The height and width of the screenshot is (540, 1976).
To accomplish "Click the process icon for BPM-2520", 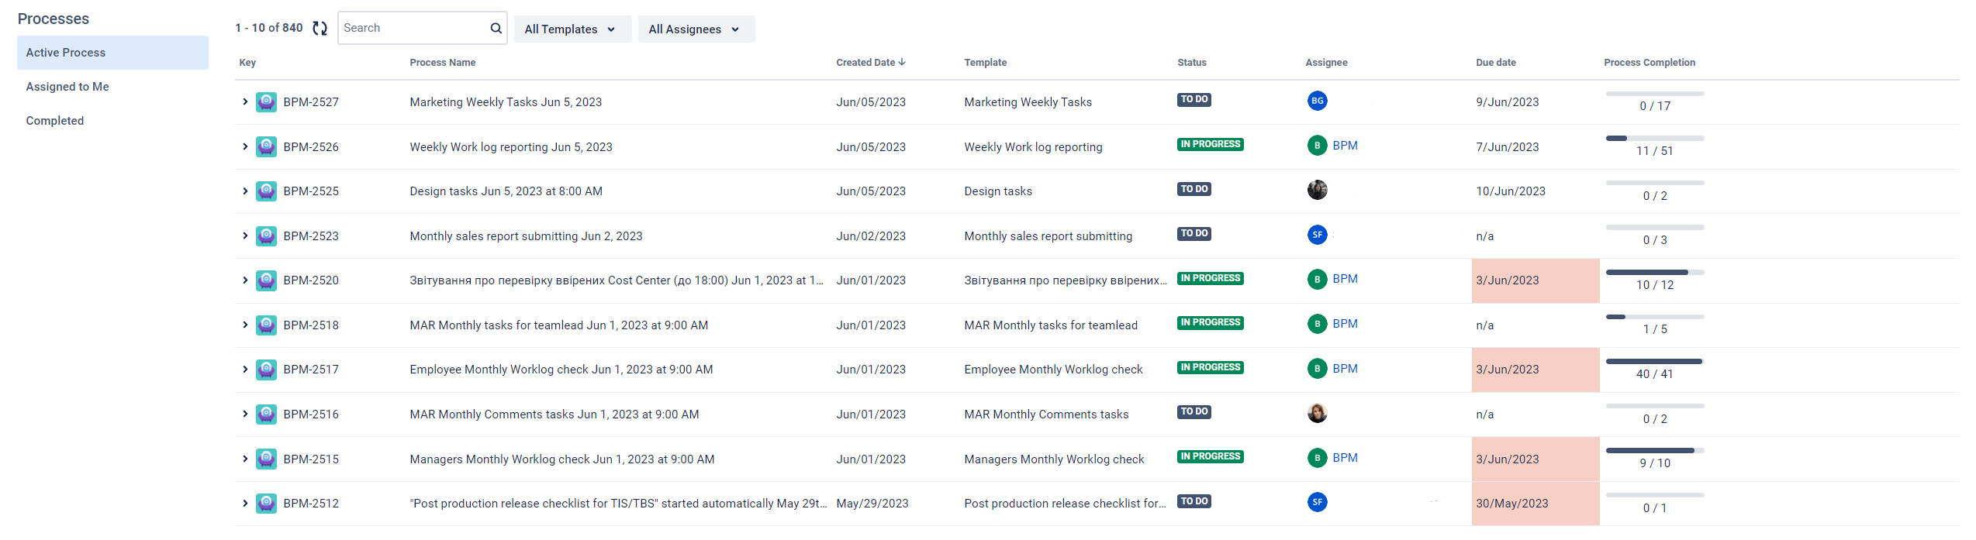I will tap(267, 280).
